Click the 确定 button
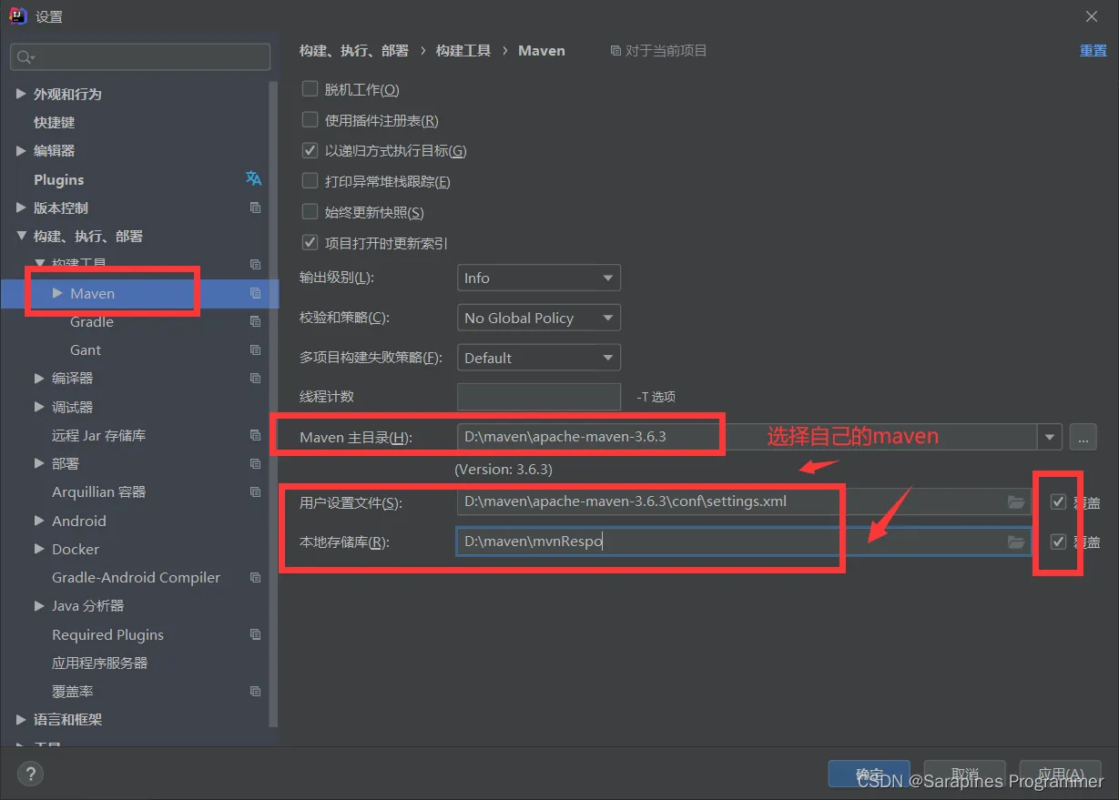The image size is (1119, 800). 869,774
